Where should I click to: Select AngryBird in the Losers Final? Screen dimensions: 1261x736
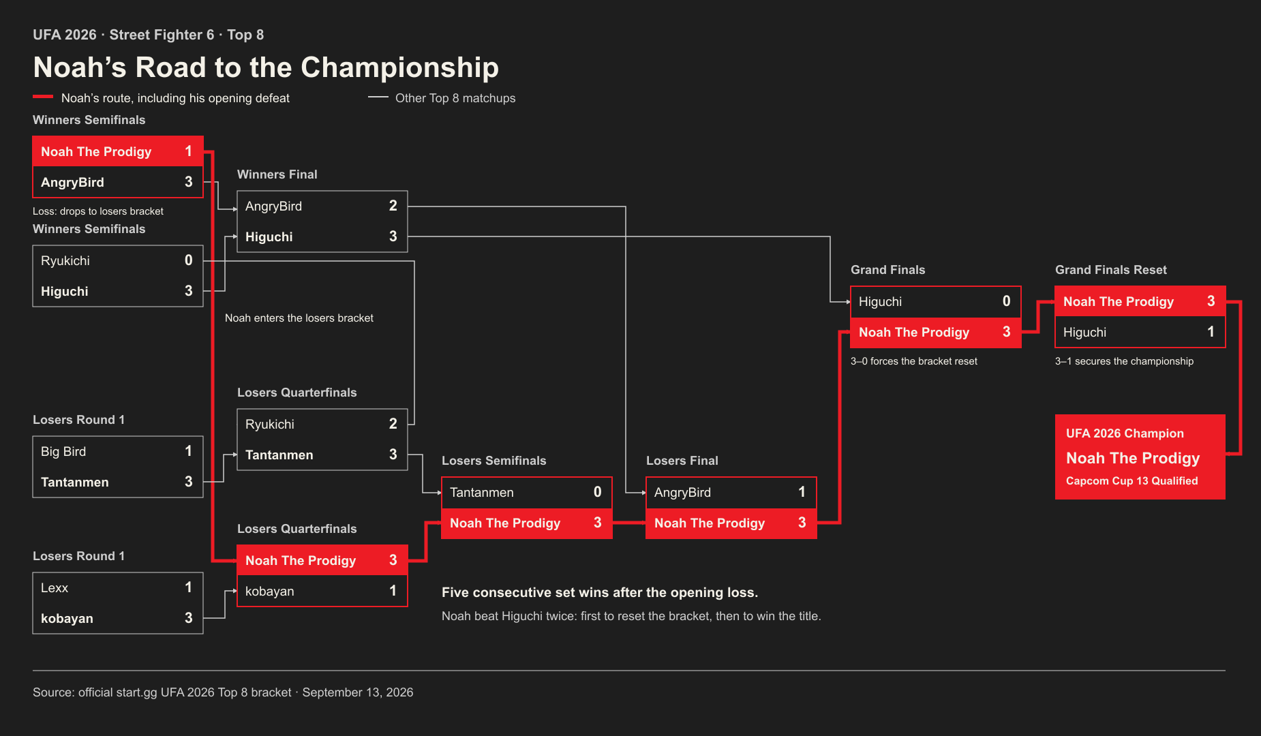(x=731, y=492)
